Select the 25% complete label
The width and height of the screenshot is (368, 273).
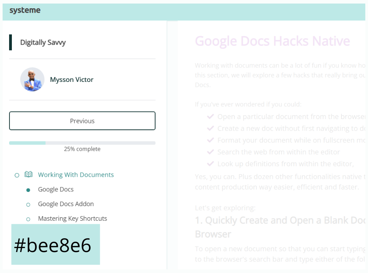82,149
